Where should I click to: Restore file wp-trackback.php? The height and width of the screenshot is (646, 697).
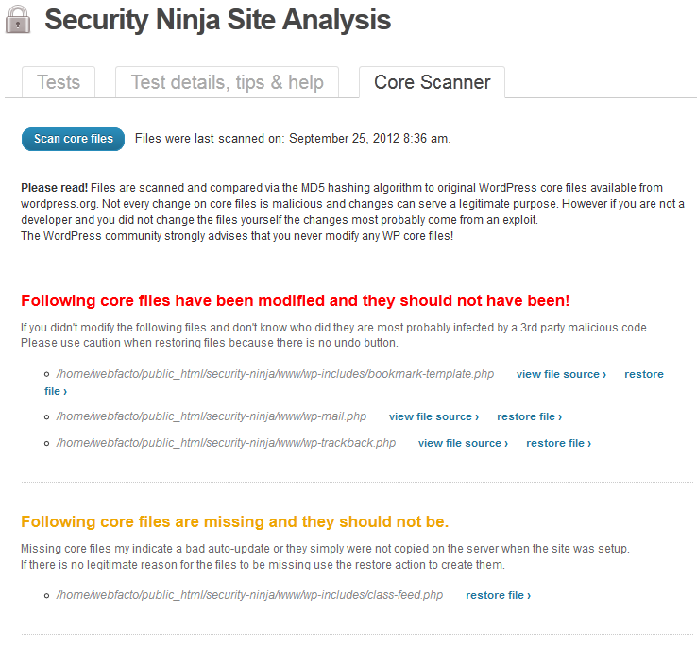(x=559, y=443)
